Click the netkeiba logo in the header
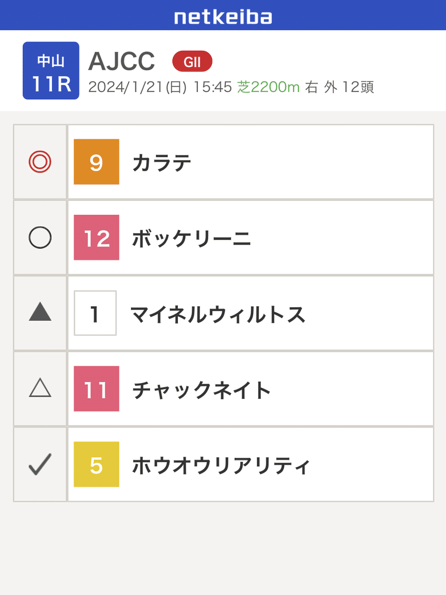 point(223,17)
